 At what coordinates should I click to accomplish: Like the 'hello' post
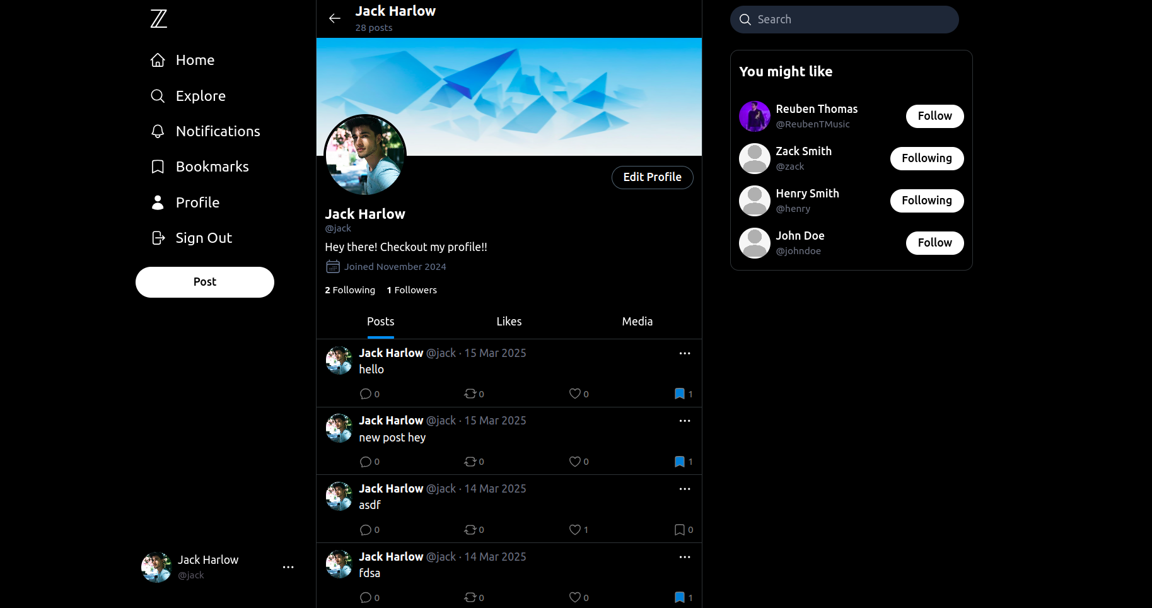coord(574,394)
